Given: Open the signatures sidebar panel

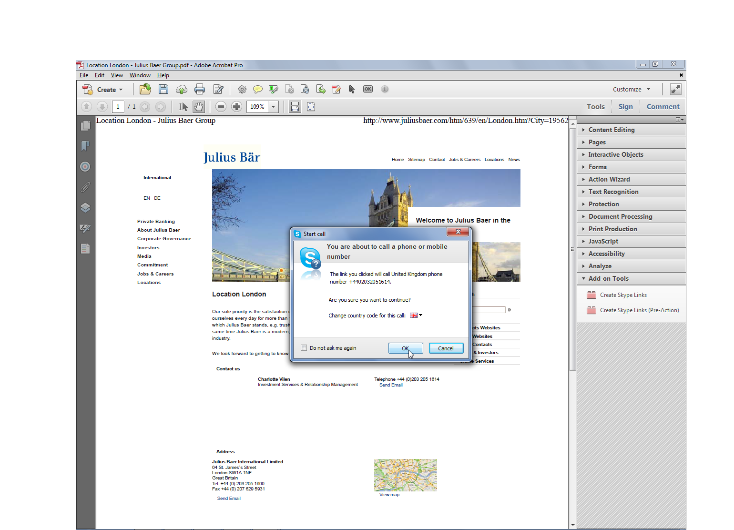Looking at the screenshot, I should 85,228.
